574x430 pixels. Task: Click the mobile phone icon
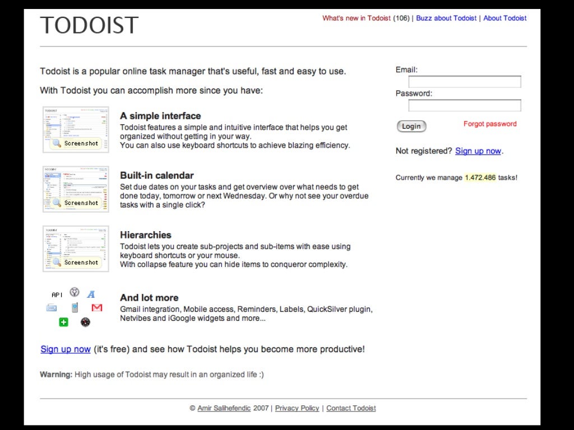(x=75, y=307)
